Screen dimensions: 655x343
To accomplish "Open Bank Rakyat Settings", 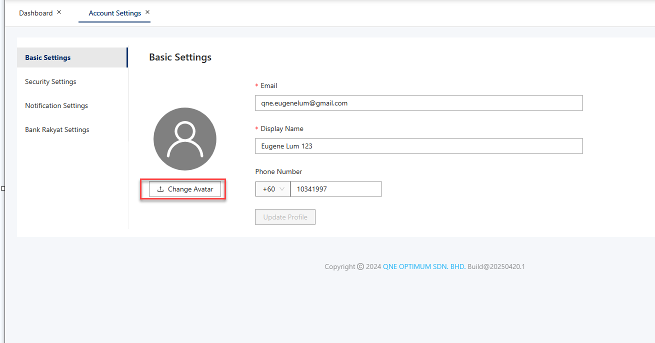I will (57, 129).
